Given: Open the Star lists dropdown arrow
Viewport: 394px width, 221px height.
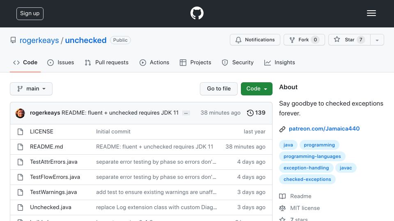Looking at the screenshot, I should 377,40.
